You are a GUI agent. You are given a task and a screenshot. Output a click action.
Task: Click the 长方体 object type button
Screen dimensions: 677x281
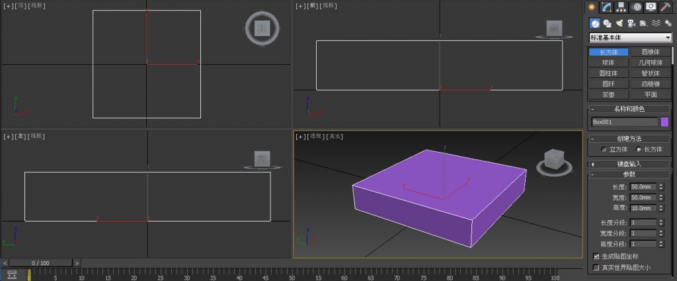click(x=609, y=52)
